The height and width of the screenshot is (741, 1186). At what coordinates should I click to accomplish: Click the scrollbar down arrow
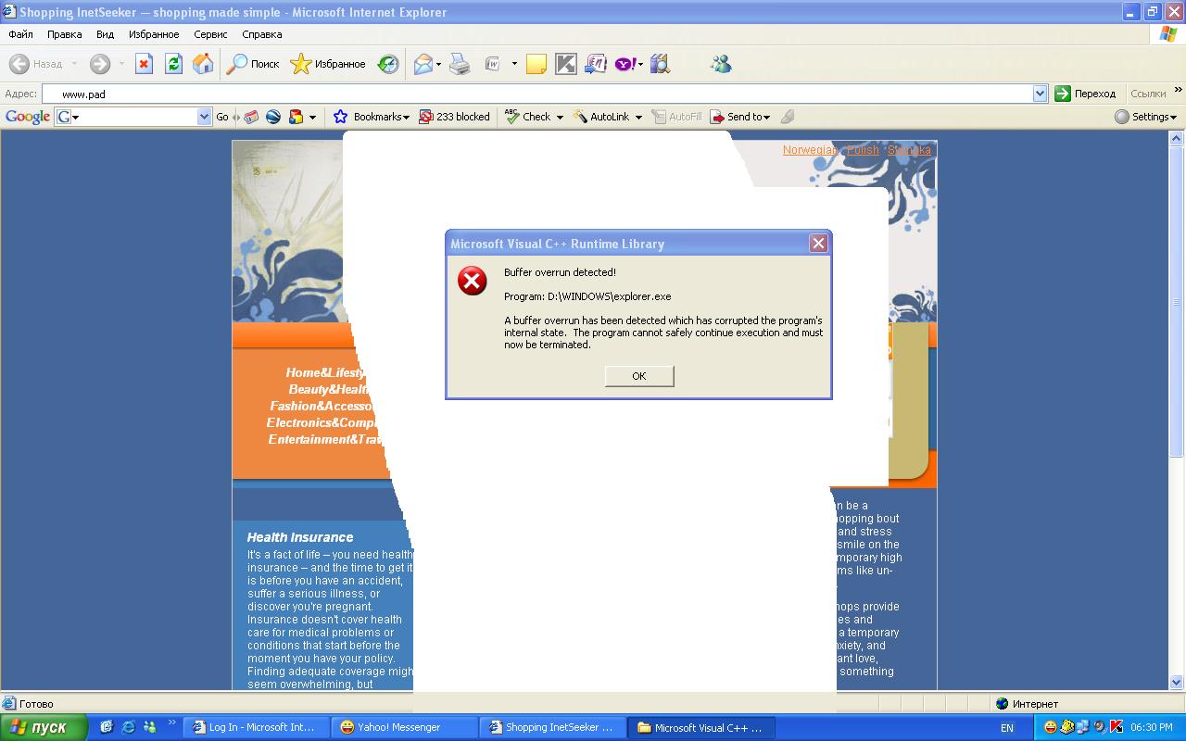coord(1177,683)
